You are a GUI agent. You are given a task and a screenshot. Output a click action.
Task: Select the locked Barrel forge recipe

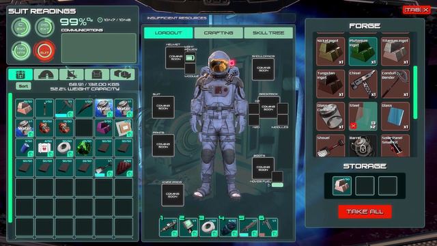(363, 146)
